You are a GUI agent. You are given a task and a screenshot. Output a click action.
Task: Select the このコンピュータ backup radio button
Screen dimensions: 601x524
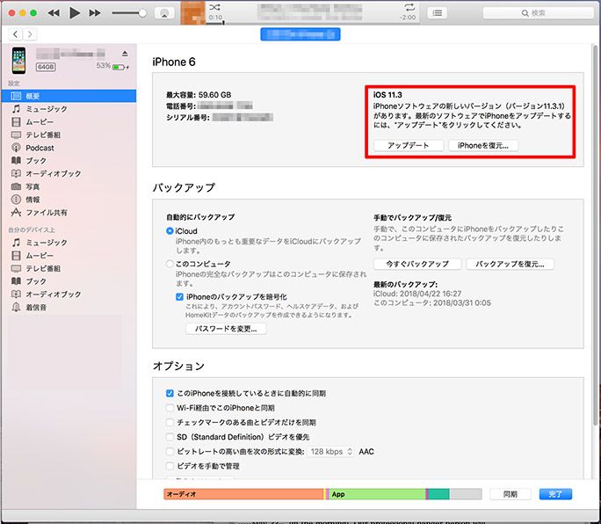coord(170,264)
